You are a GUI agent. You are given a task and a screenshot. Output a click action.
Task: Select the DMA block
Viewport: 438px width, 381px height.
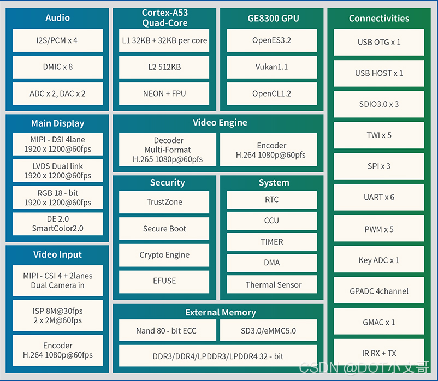[x=271, y=263]
